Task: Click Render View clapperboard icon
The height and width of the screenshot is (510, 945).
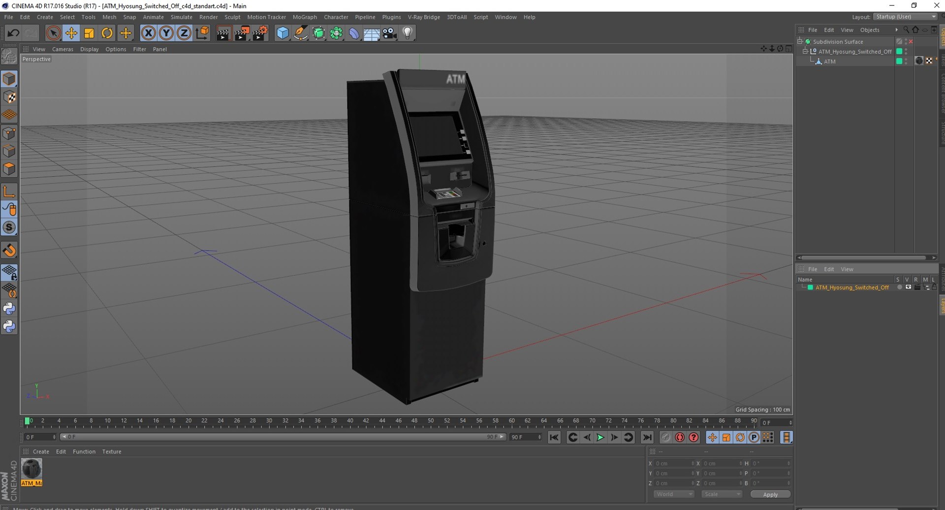Action: pos(223,33)
